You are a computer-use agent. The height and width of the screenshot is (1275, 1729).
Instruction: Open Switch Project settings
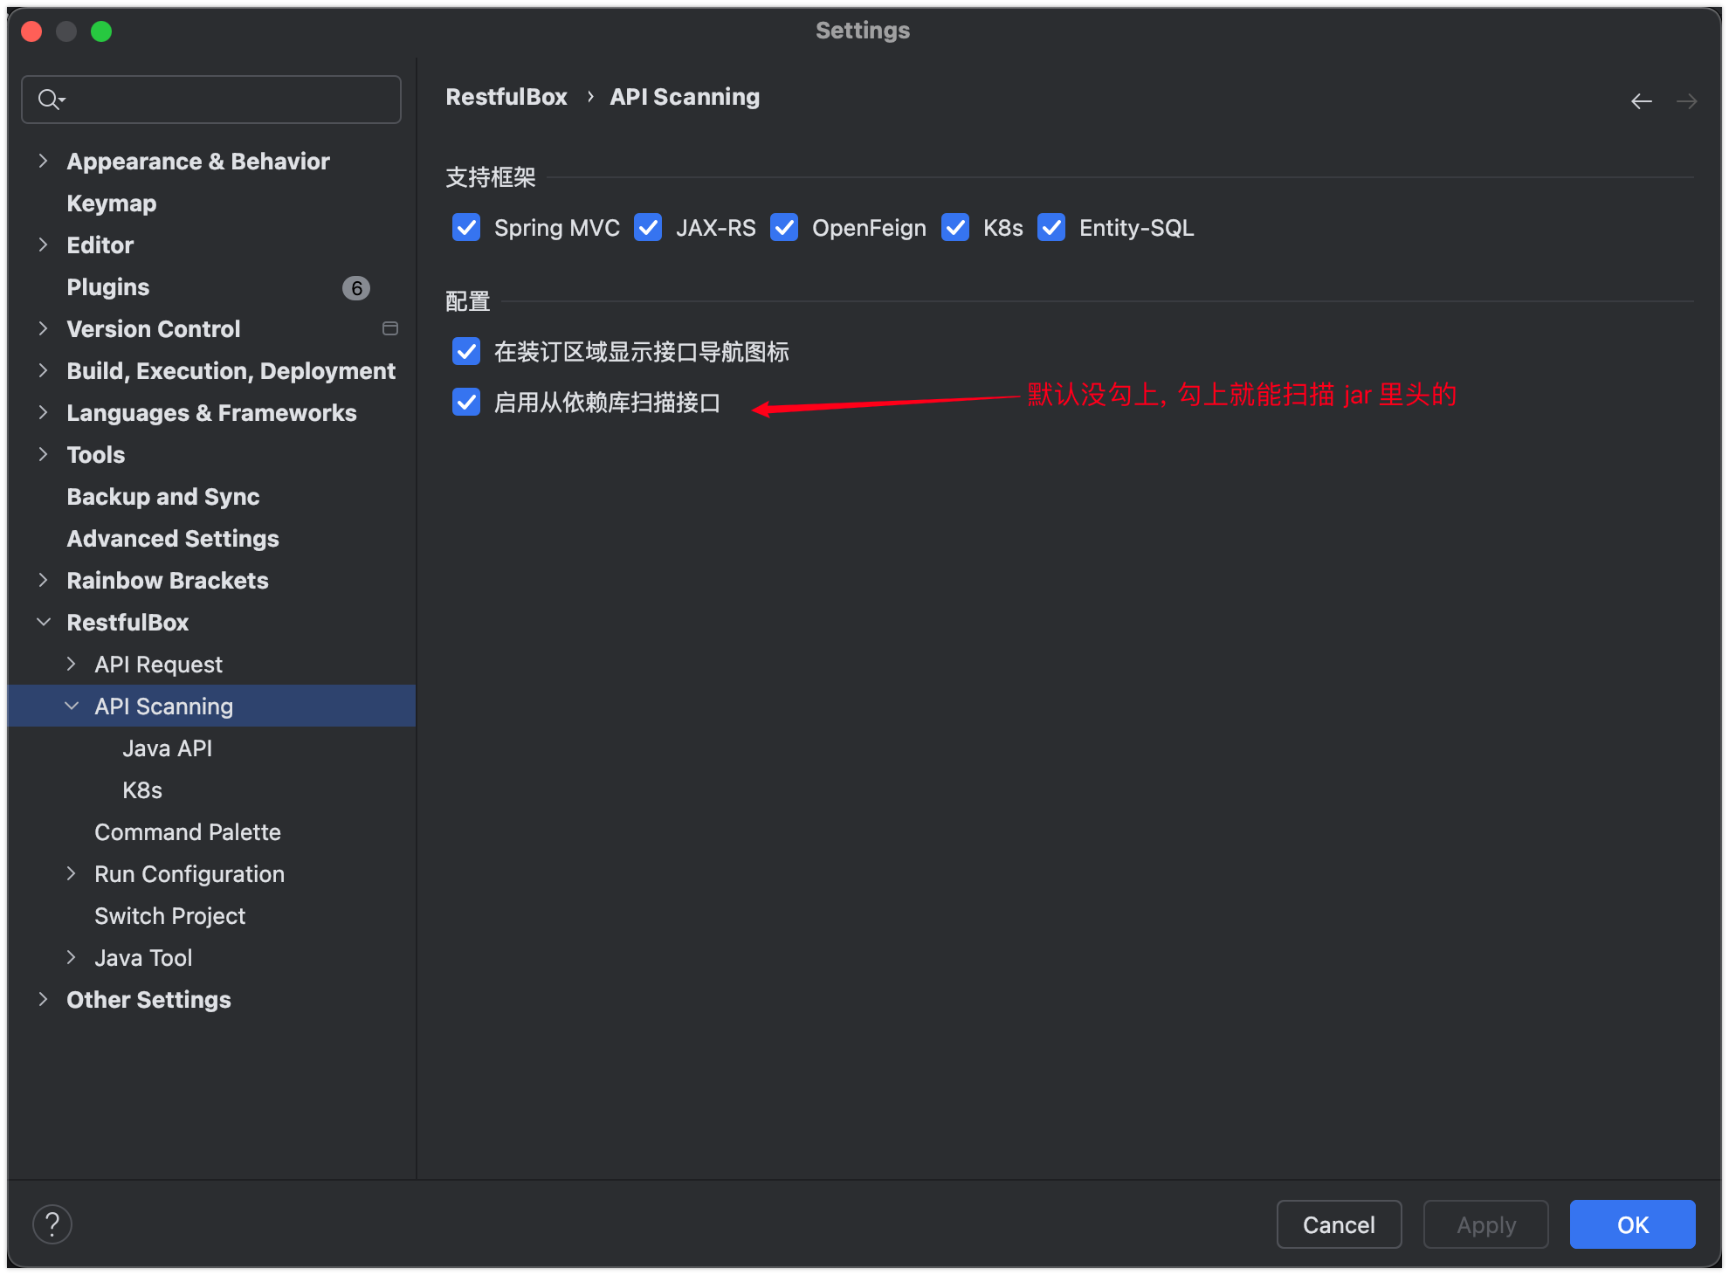pyautogui.click(x=170, y=916)
